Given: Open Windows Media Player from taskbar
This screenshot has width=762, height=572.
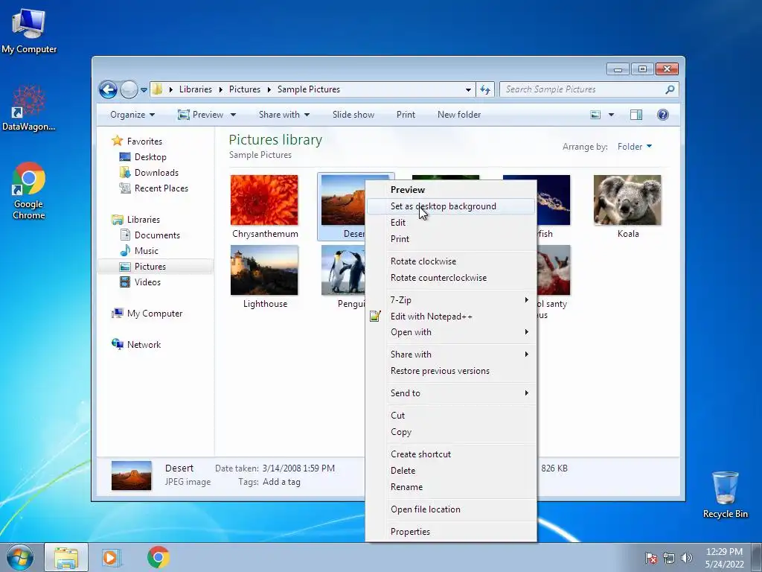Looking at the screenshot, I should coord(112,557).
